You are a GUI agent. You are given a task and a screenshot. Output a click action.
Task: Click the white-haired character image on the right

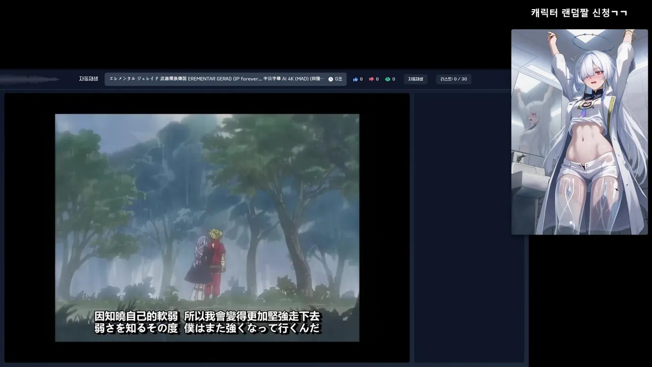(x=579, y=132)
